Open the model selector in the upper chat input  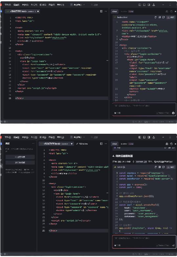coord(163,113)
